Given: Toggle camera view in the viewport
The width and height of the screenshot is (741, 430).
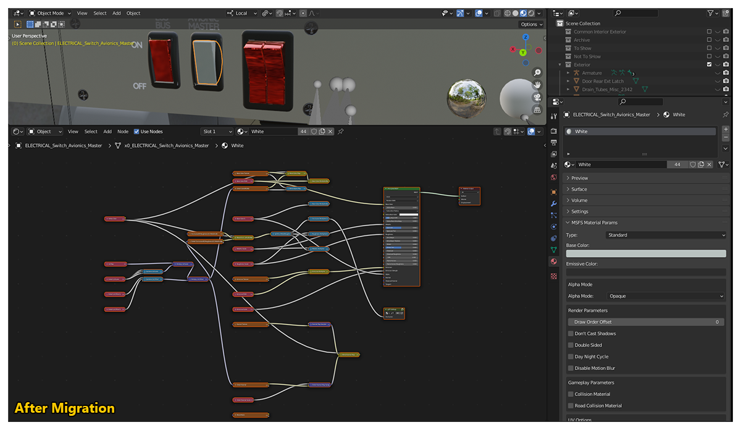Looking at the screenshot, I should 537,97.
